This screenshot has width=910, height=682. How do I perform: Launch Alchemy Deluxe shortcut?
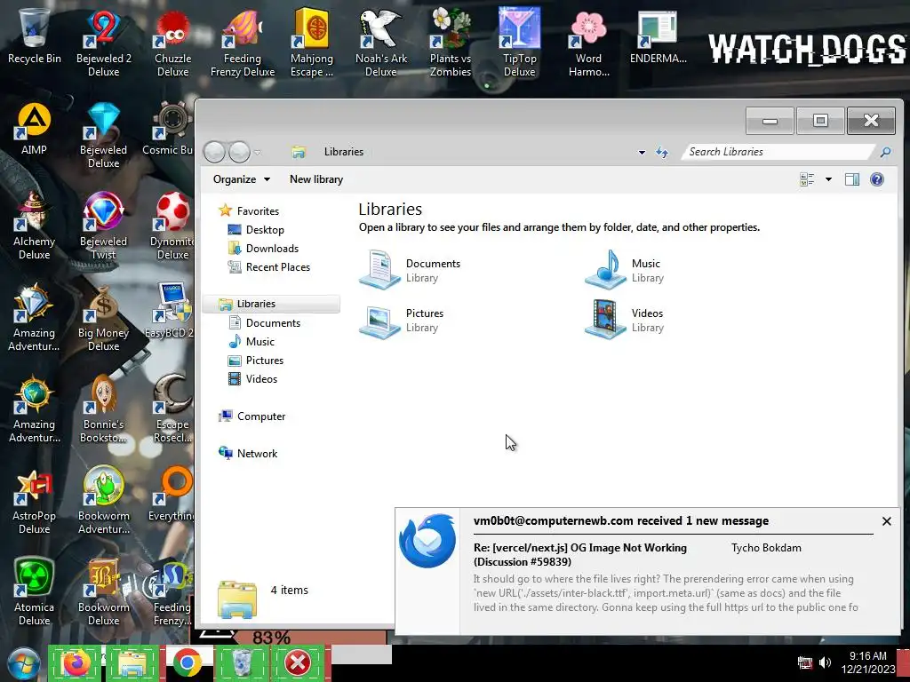pos(34,226)
